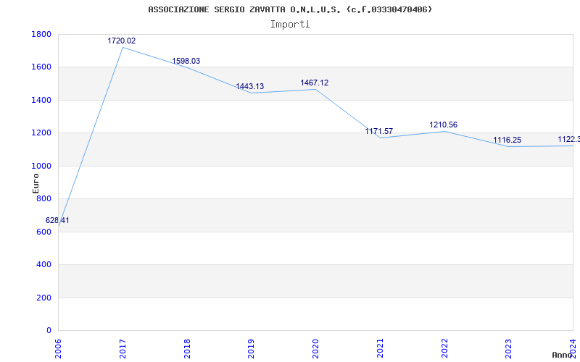Screen dimensions: 580x362
Task: Select the y-axis value 200
Action: pos(44,298)
